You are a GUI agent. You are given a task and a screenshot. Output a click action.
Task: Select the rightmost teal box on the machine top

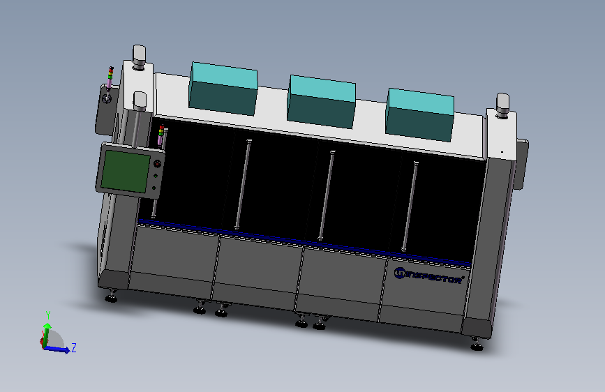click(x=420, y=114)
